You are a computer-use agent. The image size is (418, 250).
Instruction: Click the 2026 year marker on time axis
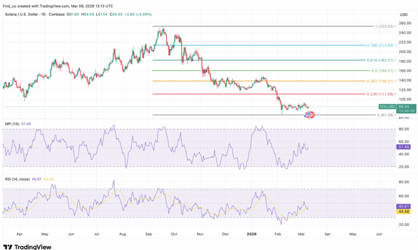(x=251, y=235)
